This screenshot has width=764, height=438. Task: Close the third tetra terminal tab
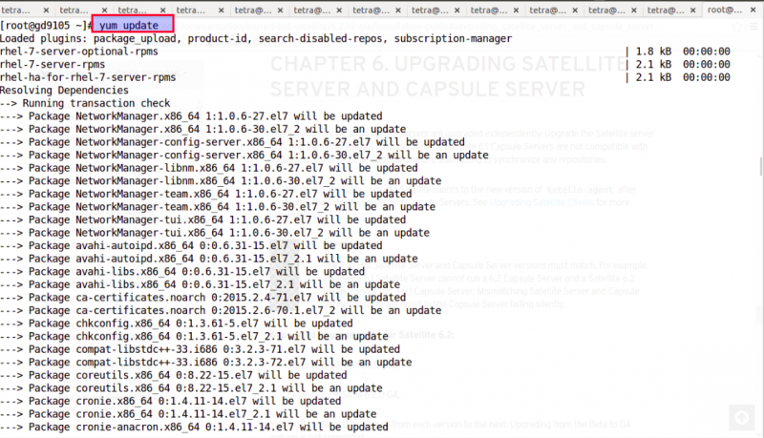[162, 10]
